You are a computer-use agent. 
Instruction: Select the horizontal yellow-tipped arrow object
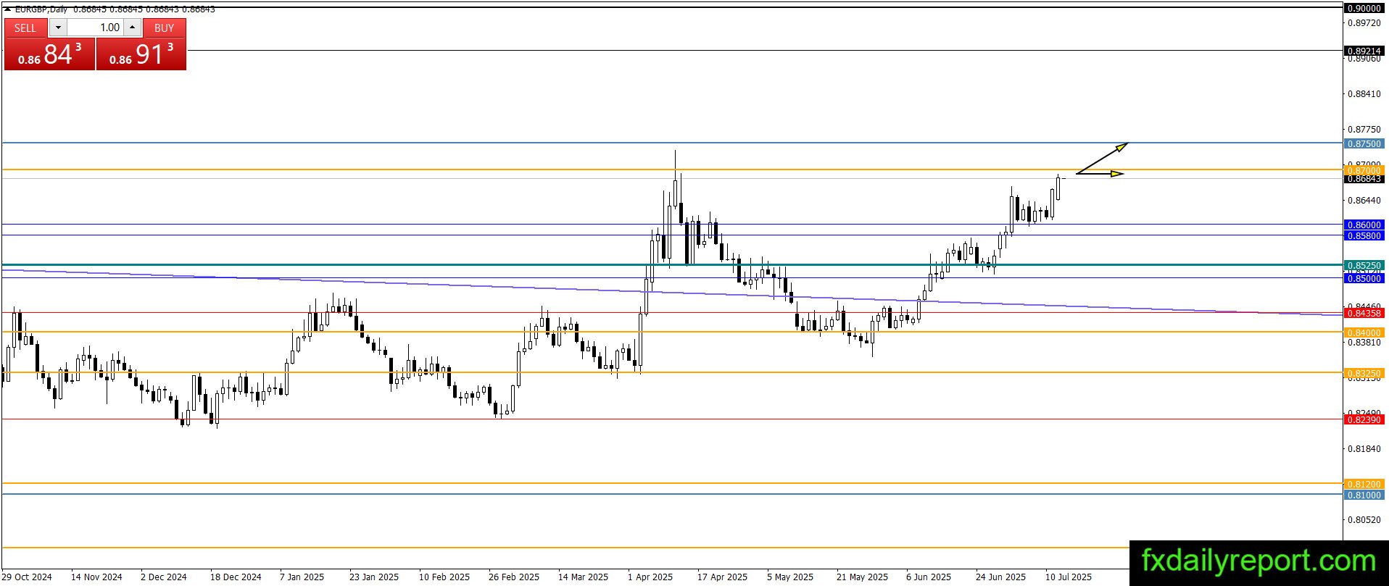tap(1100, 173)
